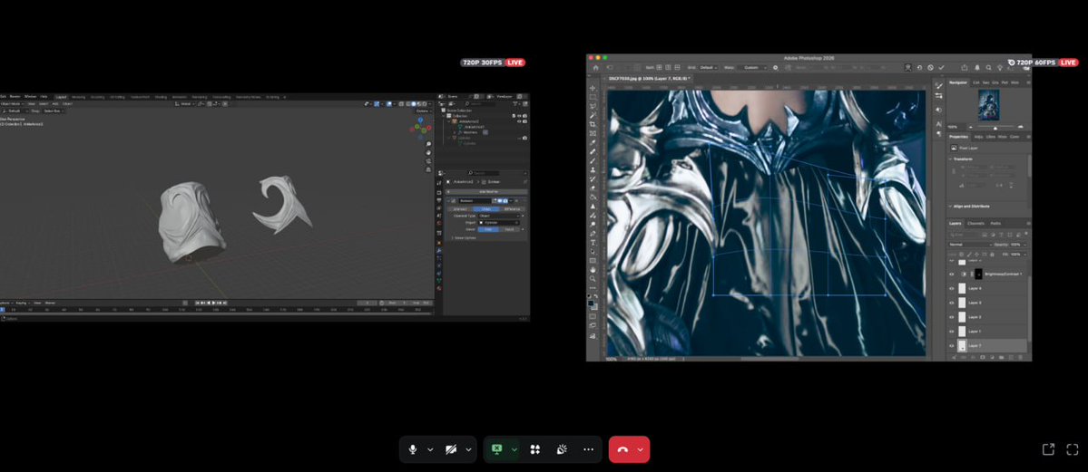Click the foreground color swatch in Photoshop
Viewport: 1088px width, 472px height.
591,303
